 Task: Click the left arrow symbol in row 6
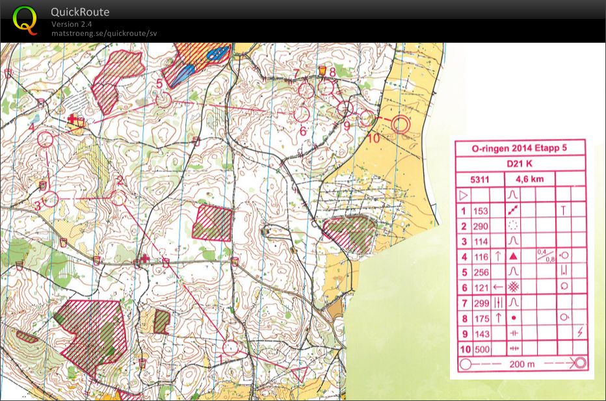498,287
